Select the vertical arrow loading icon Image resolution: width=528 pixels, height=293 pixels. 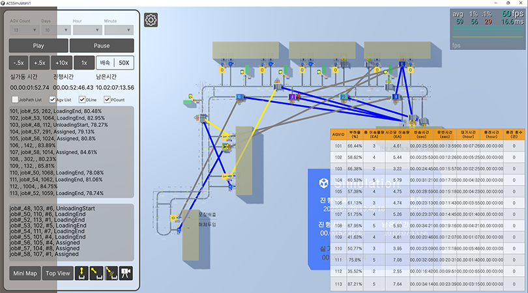click(83, 273)
